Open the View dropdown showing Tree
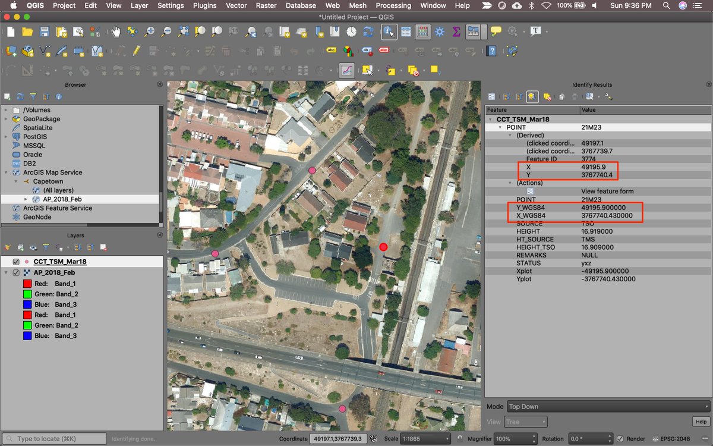The width and height of the screenshot is (713, 446). [525, 422]
